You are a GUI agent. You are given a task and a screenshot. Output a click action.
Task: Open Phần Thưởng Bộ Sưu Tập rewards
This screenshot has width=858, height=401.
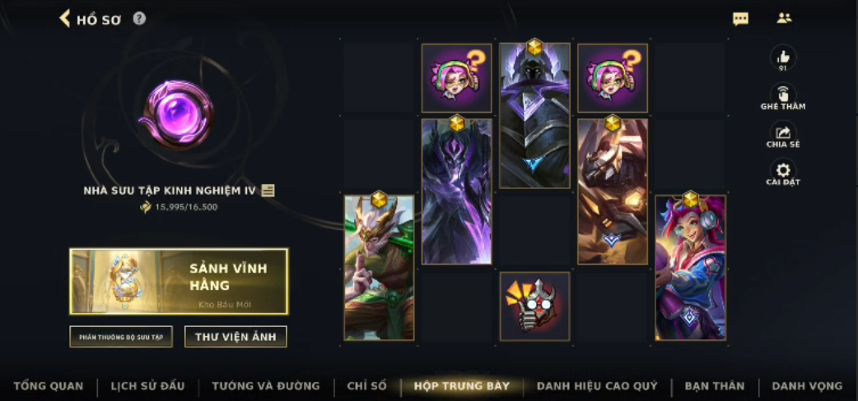pos(121,337)
